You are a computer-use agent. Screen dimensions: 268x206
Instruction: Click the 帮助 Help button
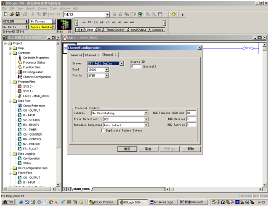tap(191, 149)
